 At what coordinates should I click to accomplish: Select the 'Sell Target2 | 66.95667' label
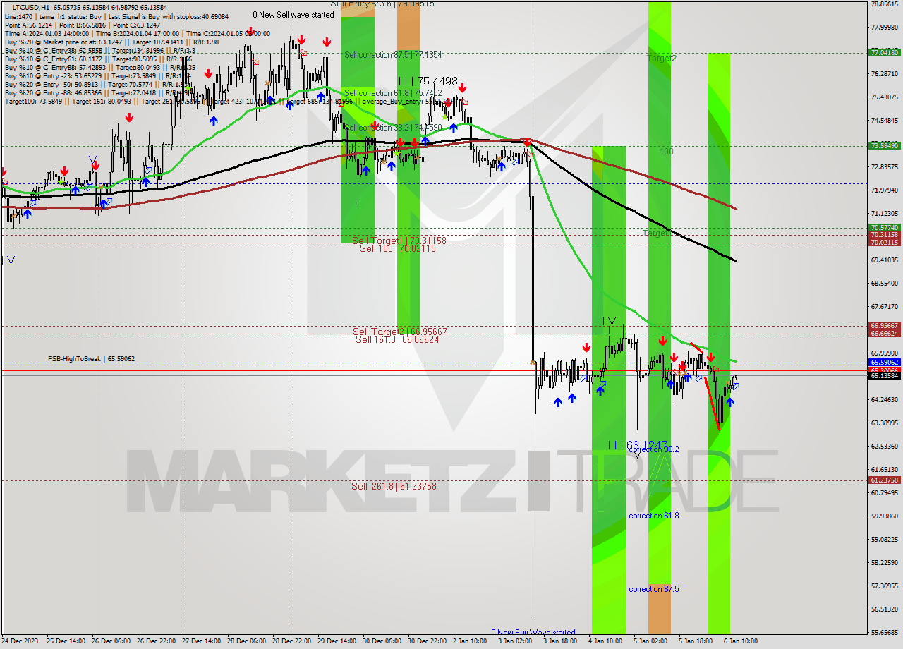point(400,332)
